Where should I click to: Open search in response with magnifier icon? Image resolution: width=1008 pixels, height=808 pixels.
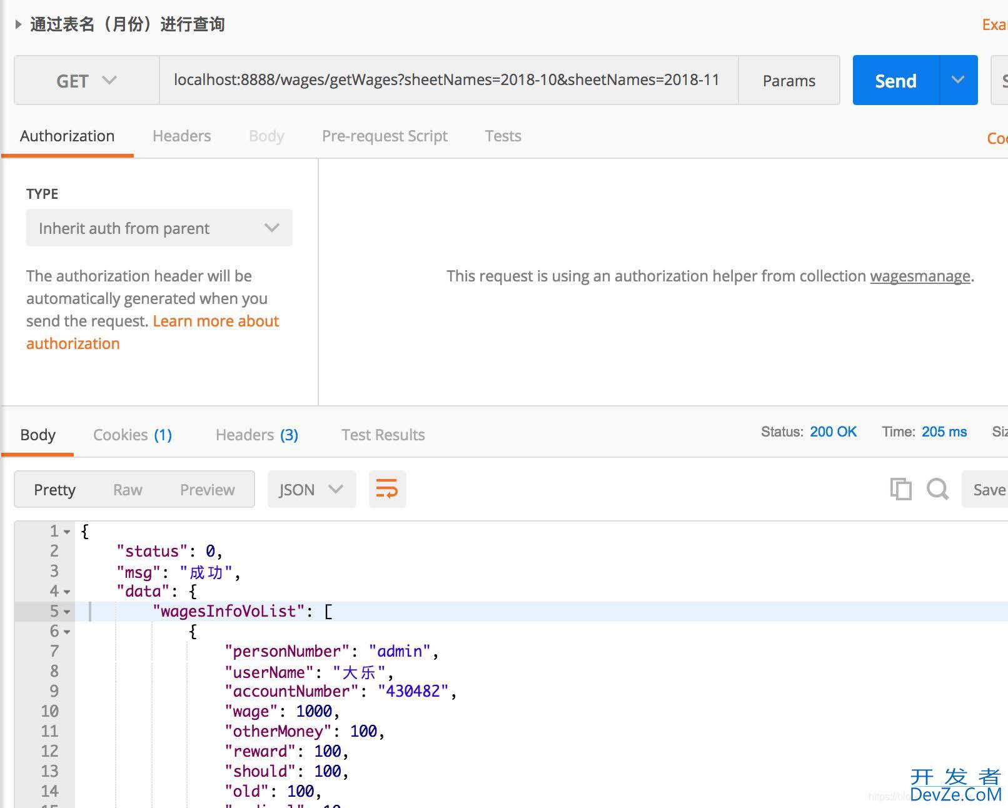pos(937,489)
